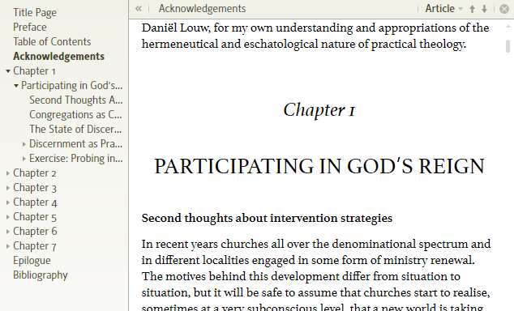Open Title Page in the contents
The image size is (514, 311).
tap(35, 13)
